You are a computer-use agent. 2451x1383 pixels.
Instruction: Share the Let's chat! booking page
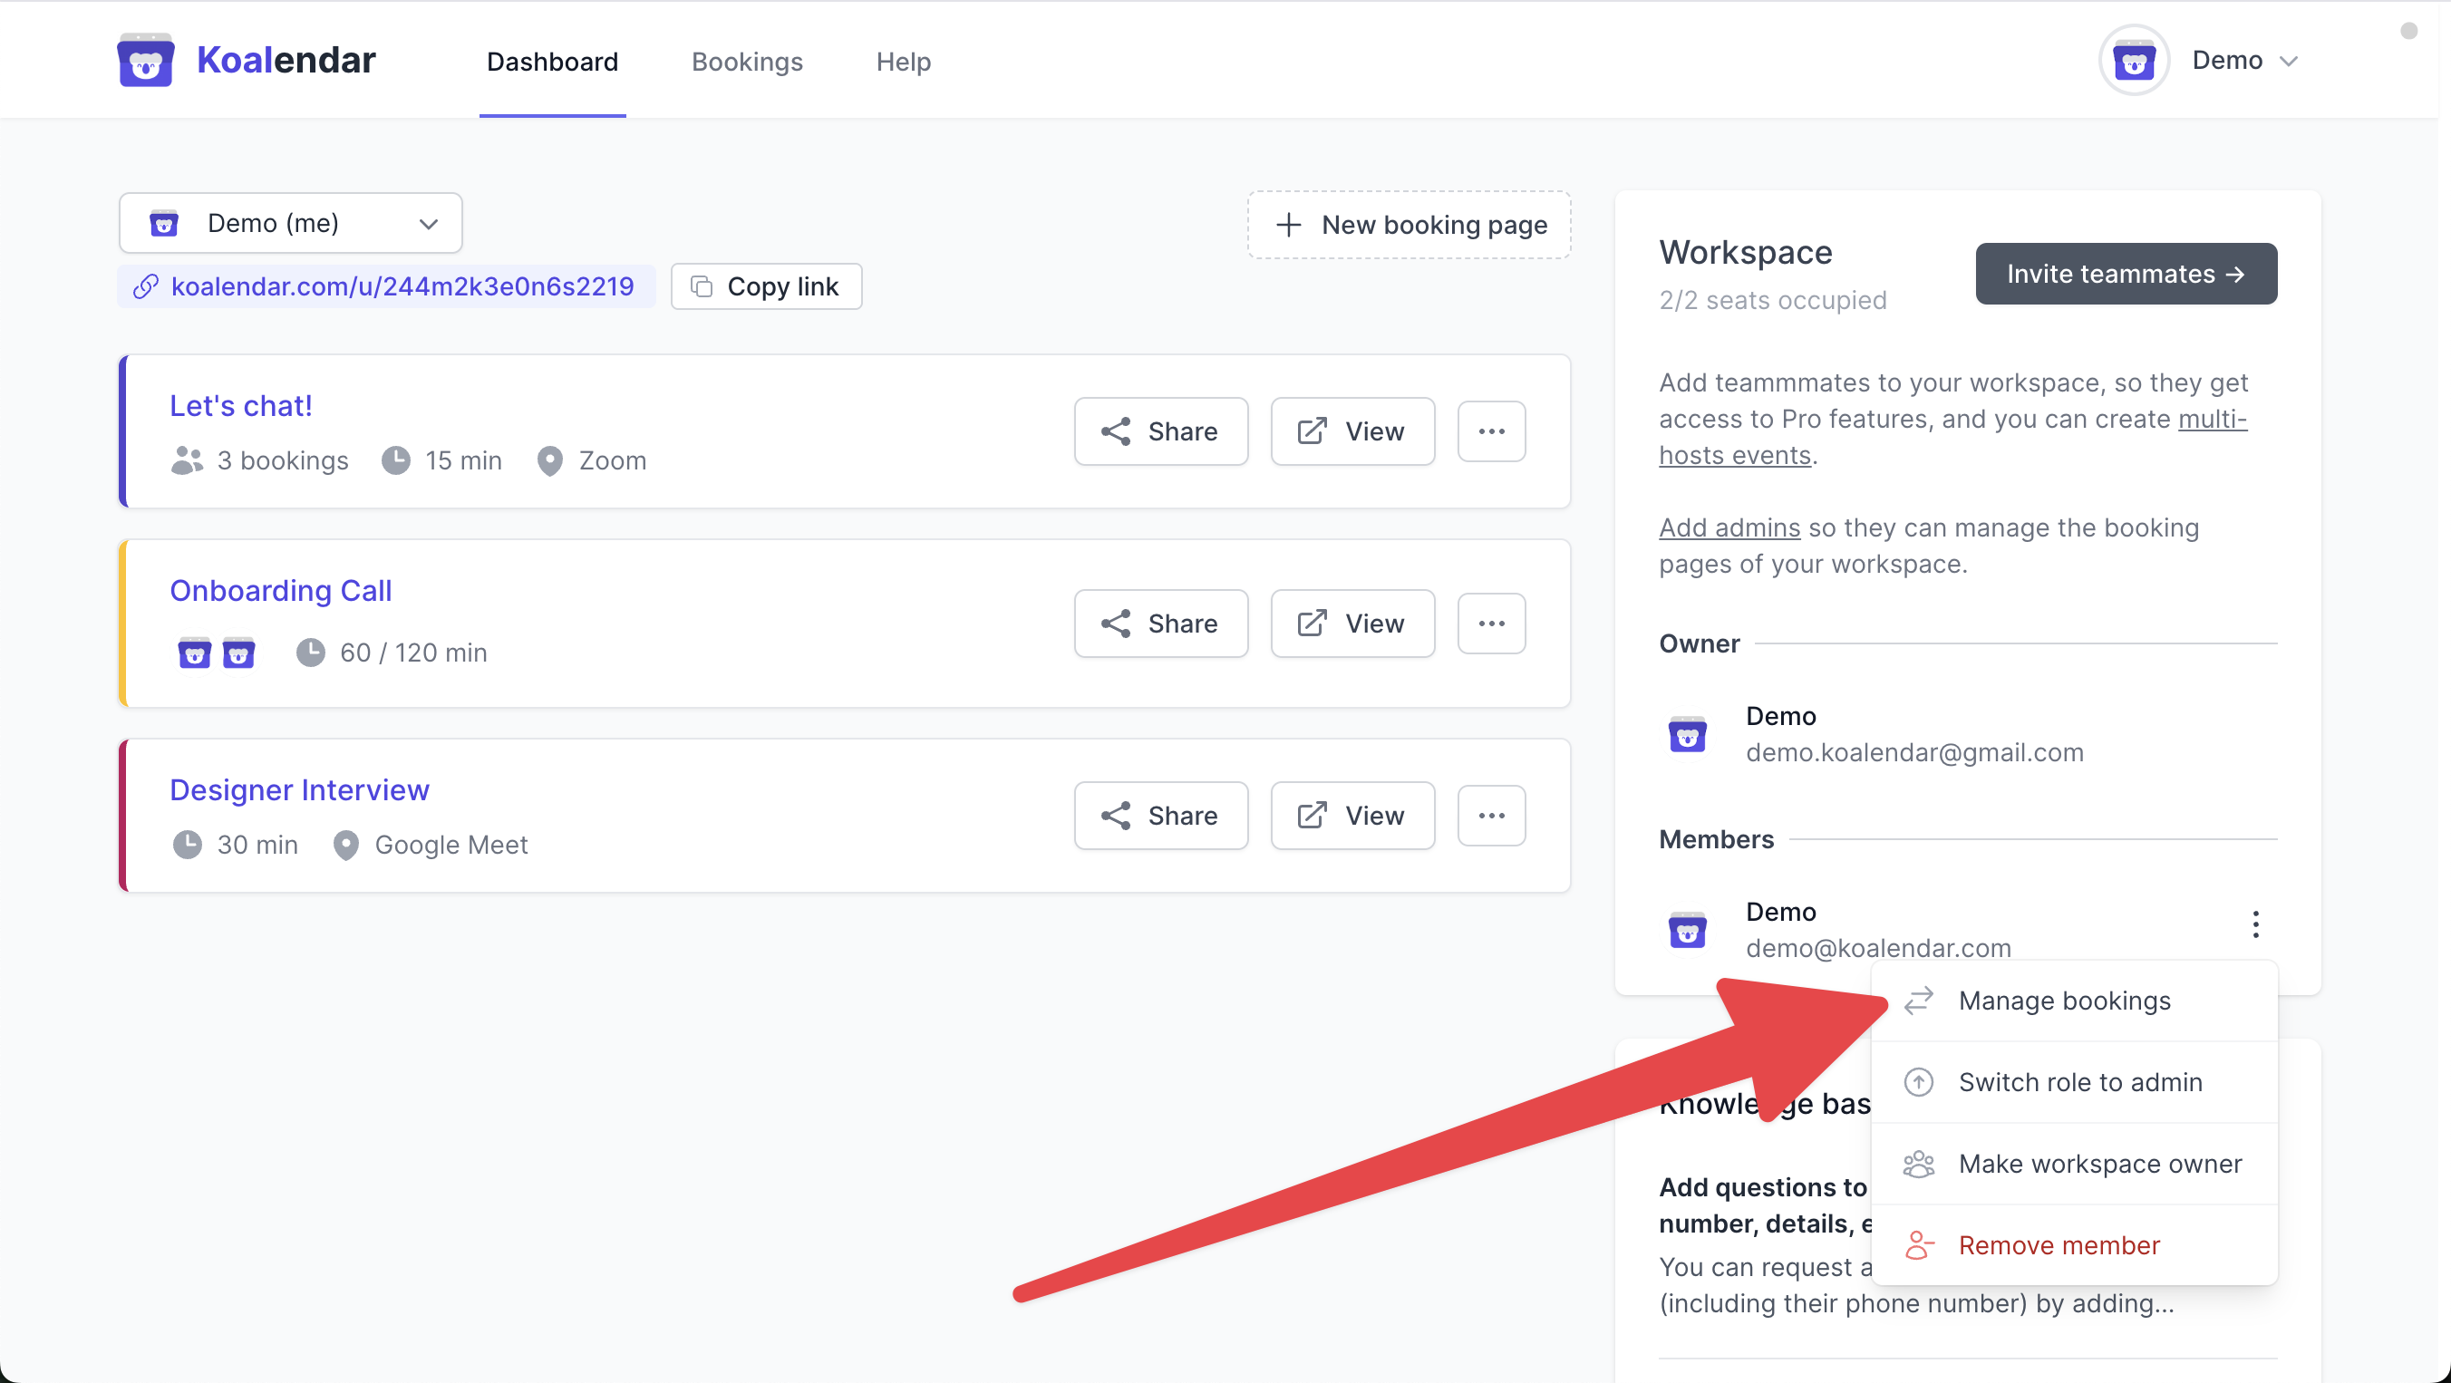click(1161, 430)
